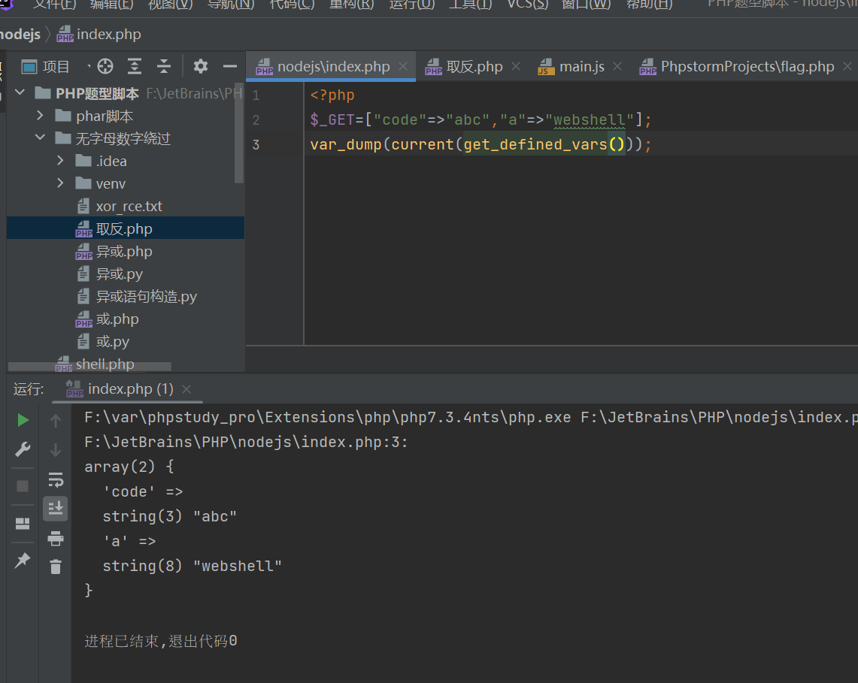This screenshot has height=683, width=858.
Task: Open run configuration wrench icon
Action: click(x=23, y=449)
